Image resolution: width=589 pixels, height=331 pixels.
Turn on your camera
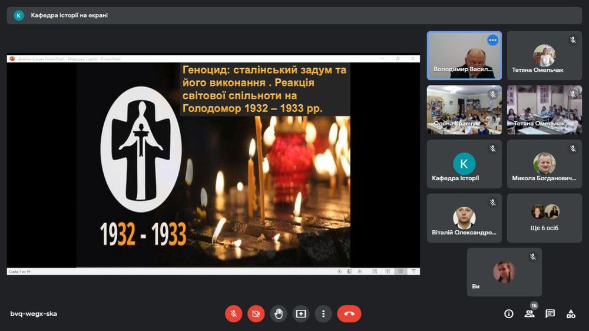coord(256,314)
